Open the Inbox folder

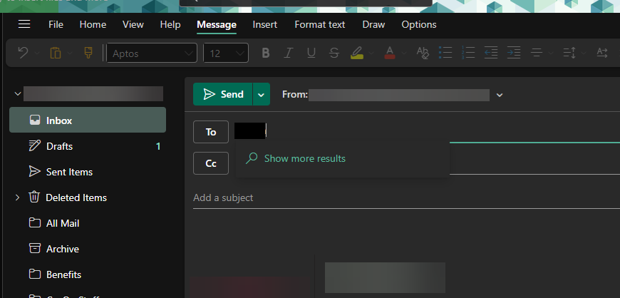(88, 120)
